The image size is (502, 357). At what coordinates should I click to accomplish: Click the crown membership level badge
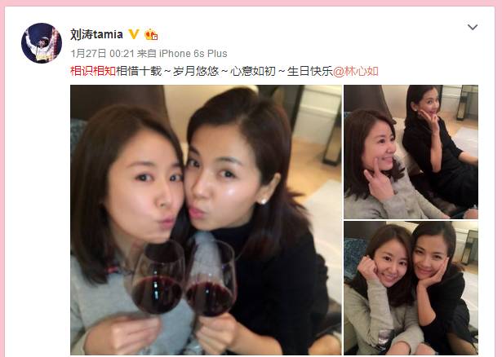coord(151,34)
